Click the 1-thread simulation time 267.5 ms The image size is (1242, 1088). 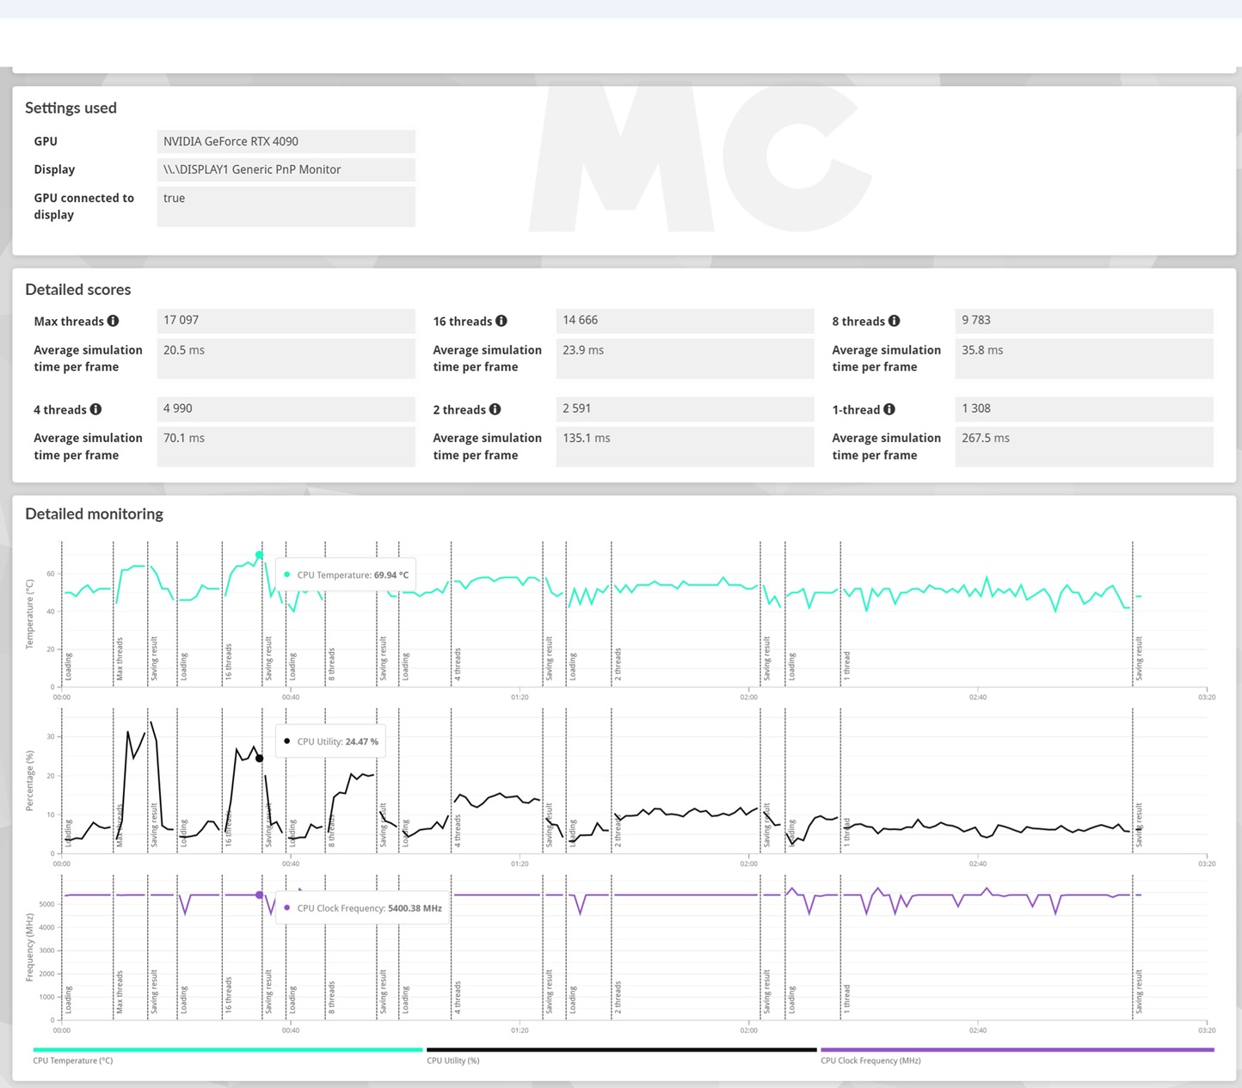[1083, 439]
